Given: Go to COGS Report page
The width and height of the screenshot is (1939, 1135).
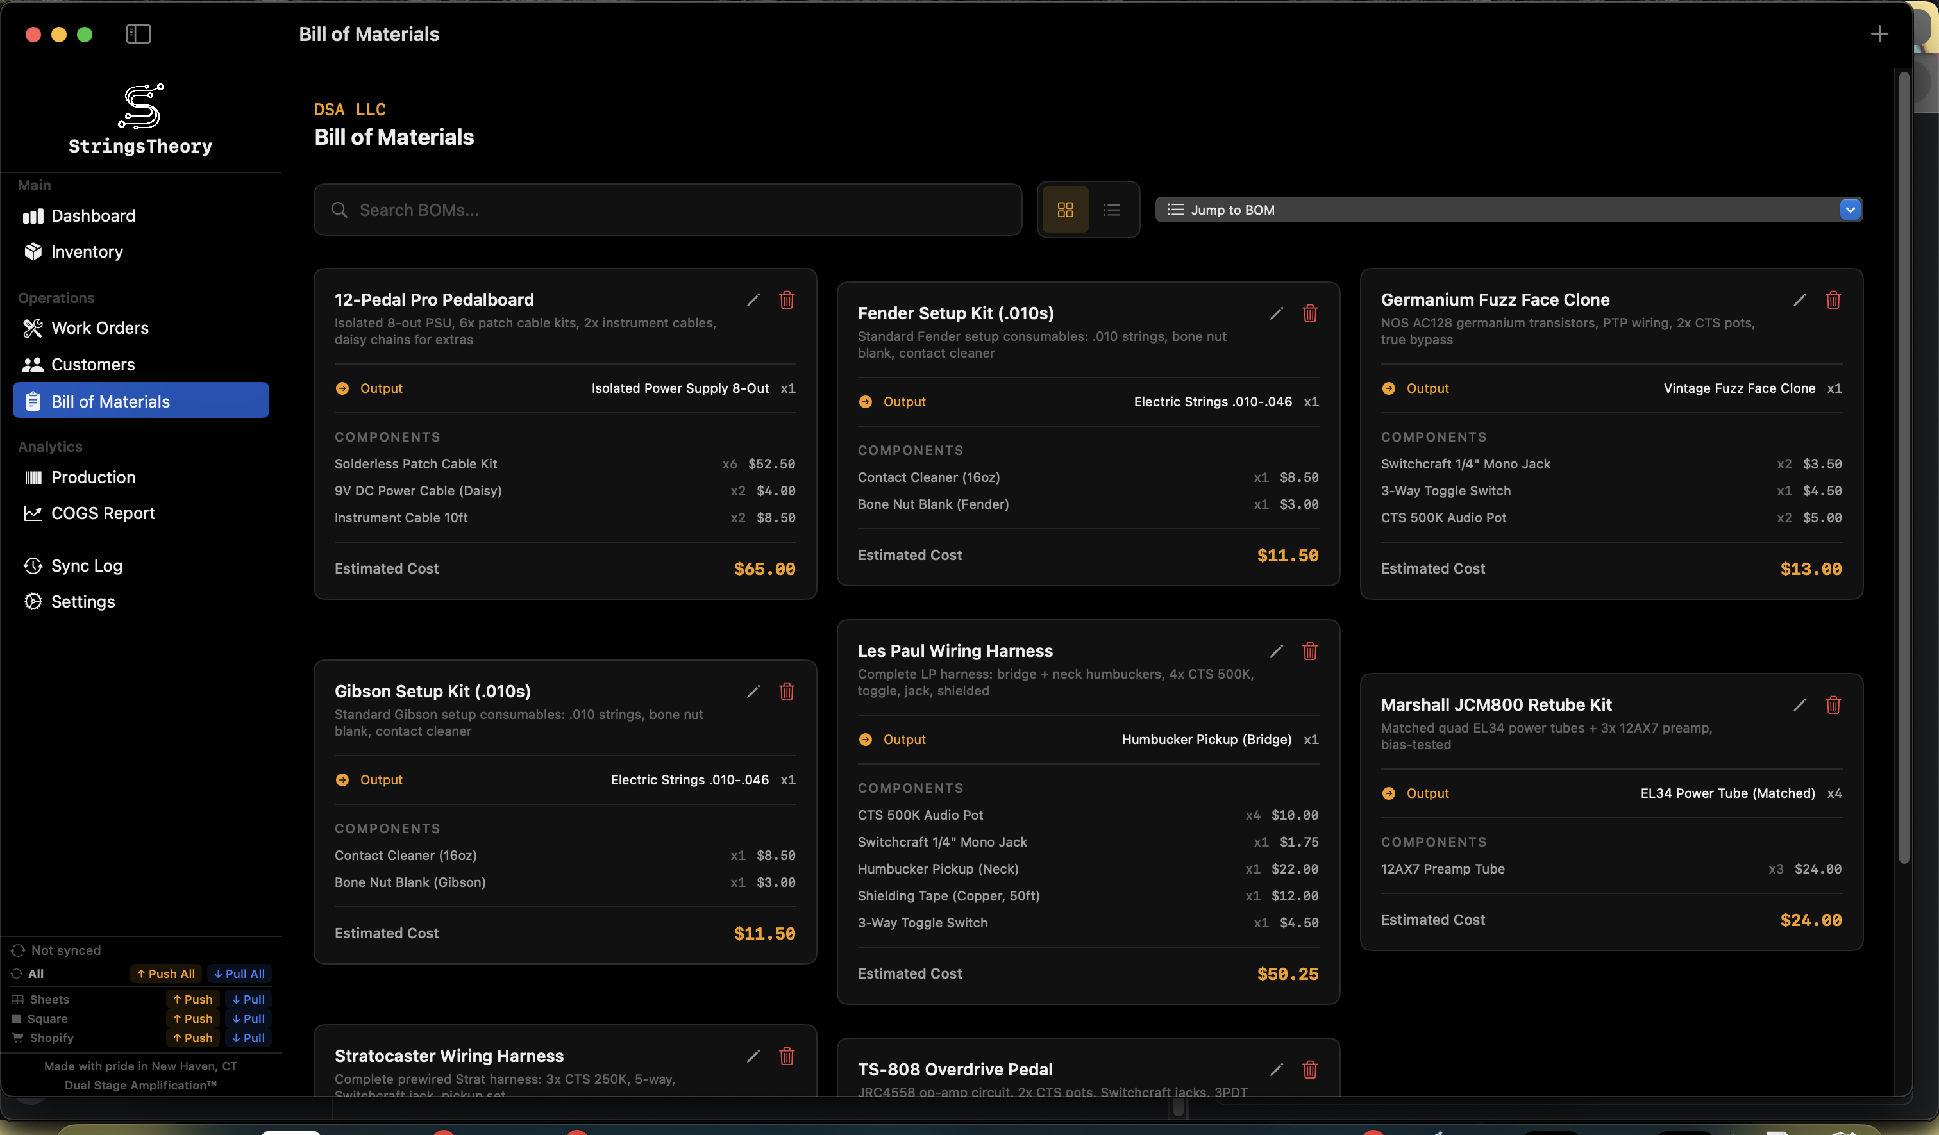Looking at the screenshot, I should pyautogui.click(x=103, y=513).
